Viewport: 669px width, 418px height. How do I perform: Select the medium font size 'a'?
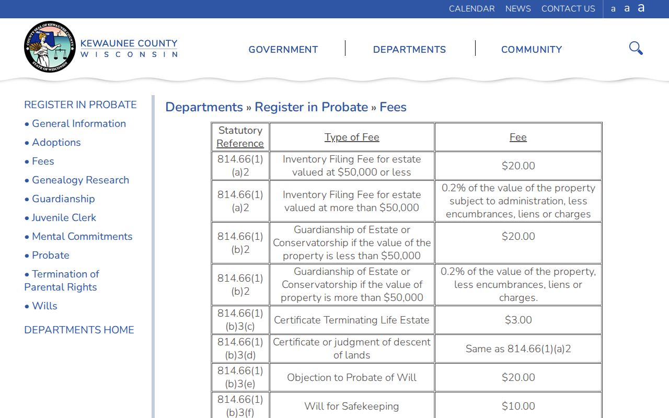pyautogui.click(x=627, y=8)
